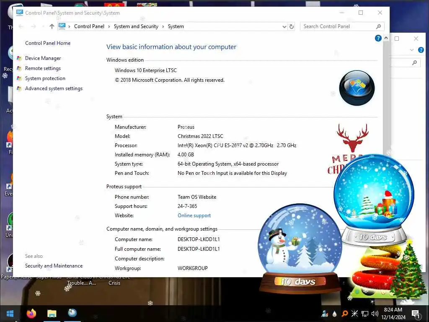Click the Proteus orb logo
This screenshot has width=429, height=322.
point(357,88)
